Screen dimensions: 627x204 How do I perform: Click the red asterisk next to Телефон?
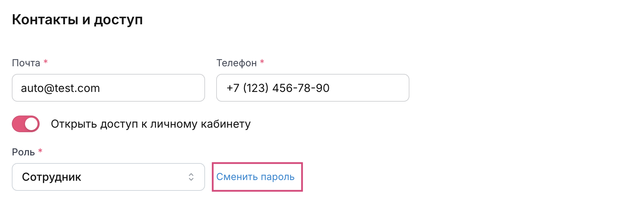262,62
